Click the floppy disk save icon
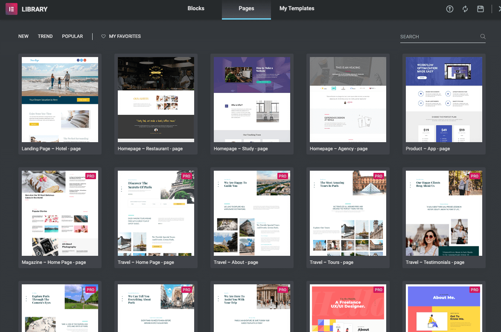 pyautogui.click(x=481, y=9)
